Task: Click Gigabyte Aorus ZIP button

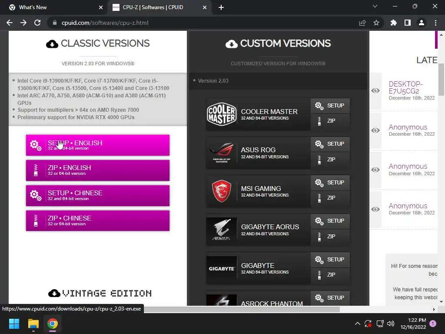Action: 330,237
